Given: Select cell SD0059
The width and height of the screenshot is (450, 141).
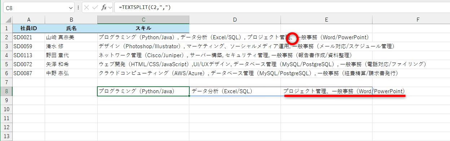Looking at the screenshot, I should (x=28, y=46).
